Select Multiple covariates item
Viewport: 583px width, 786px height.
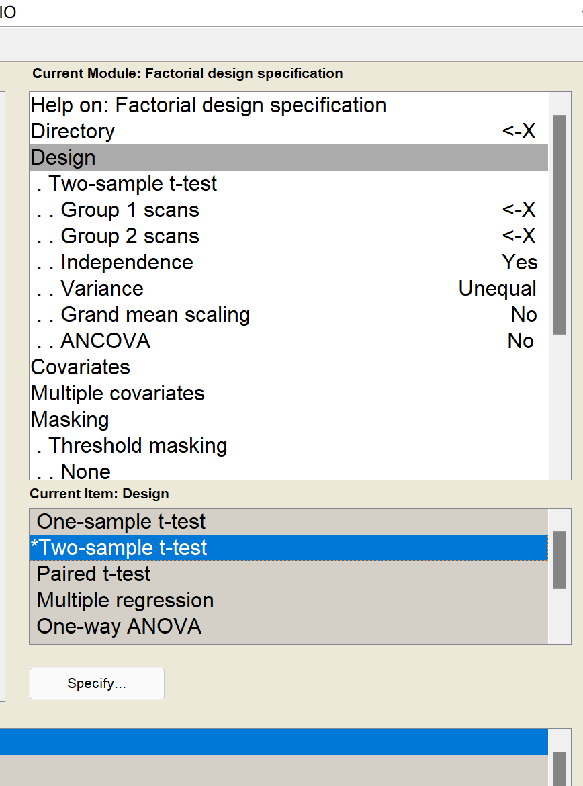(118, 394)
